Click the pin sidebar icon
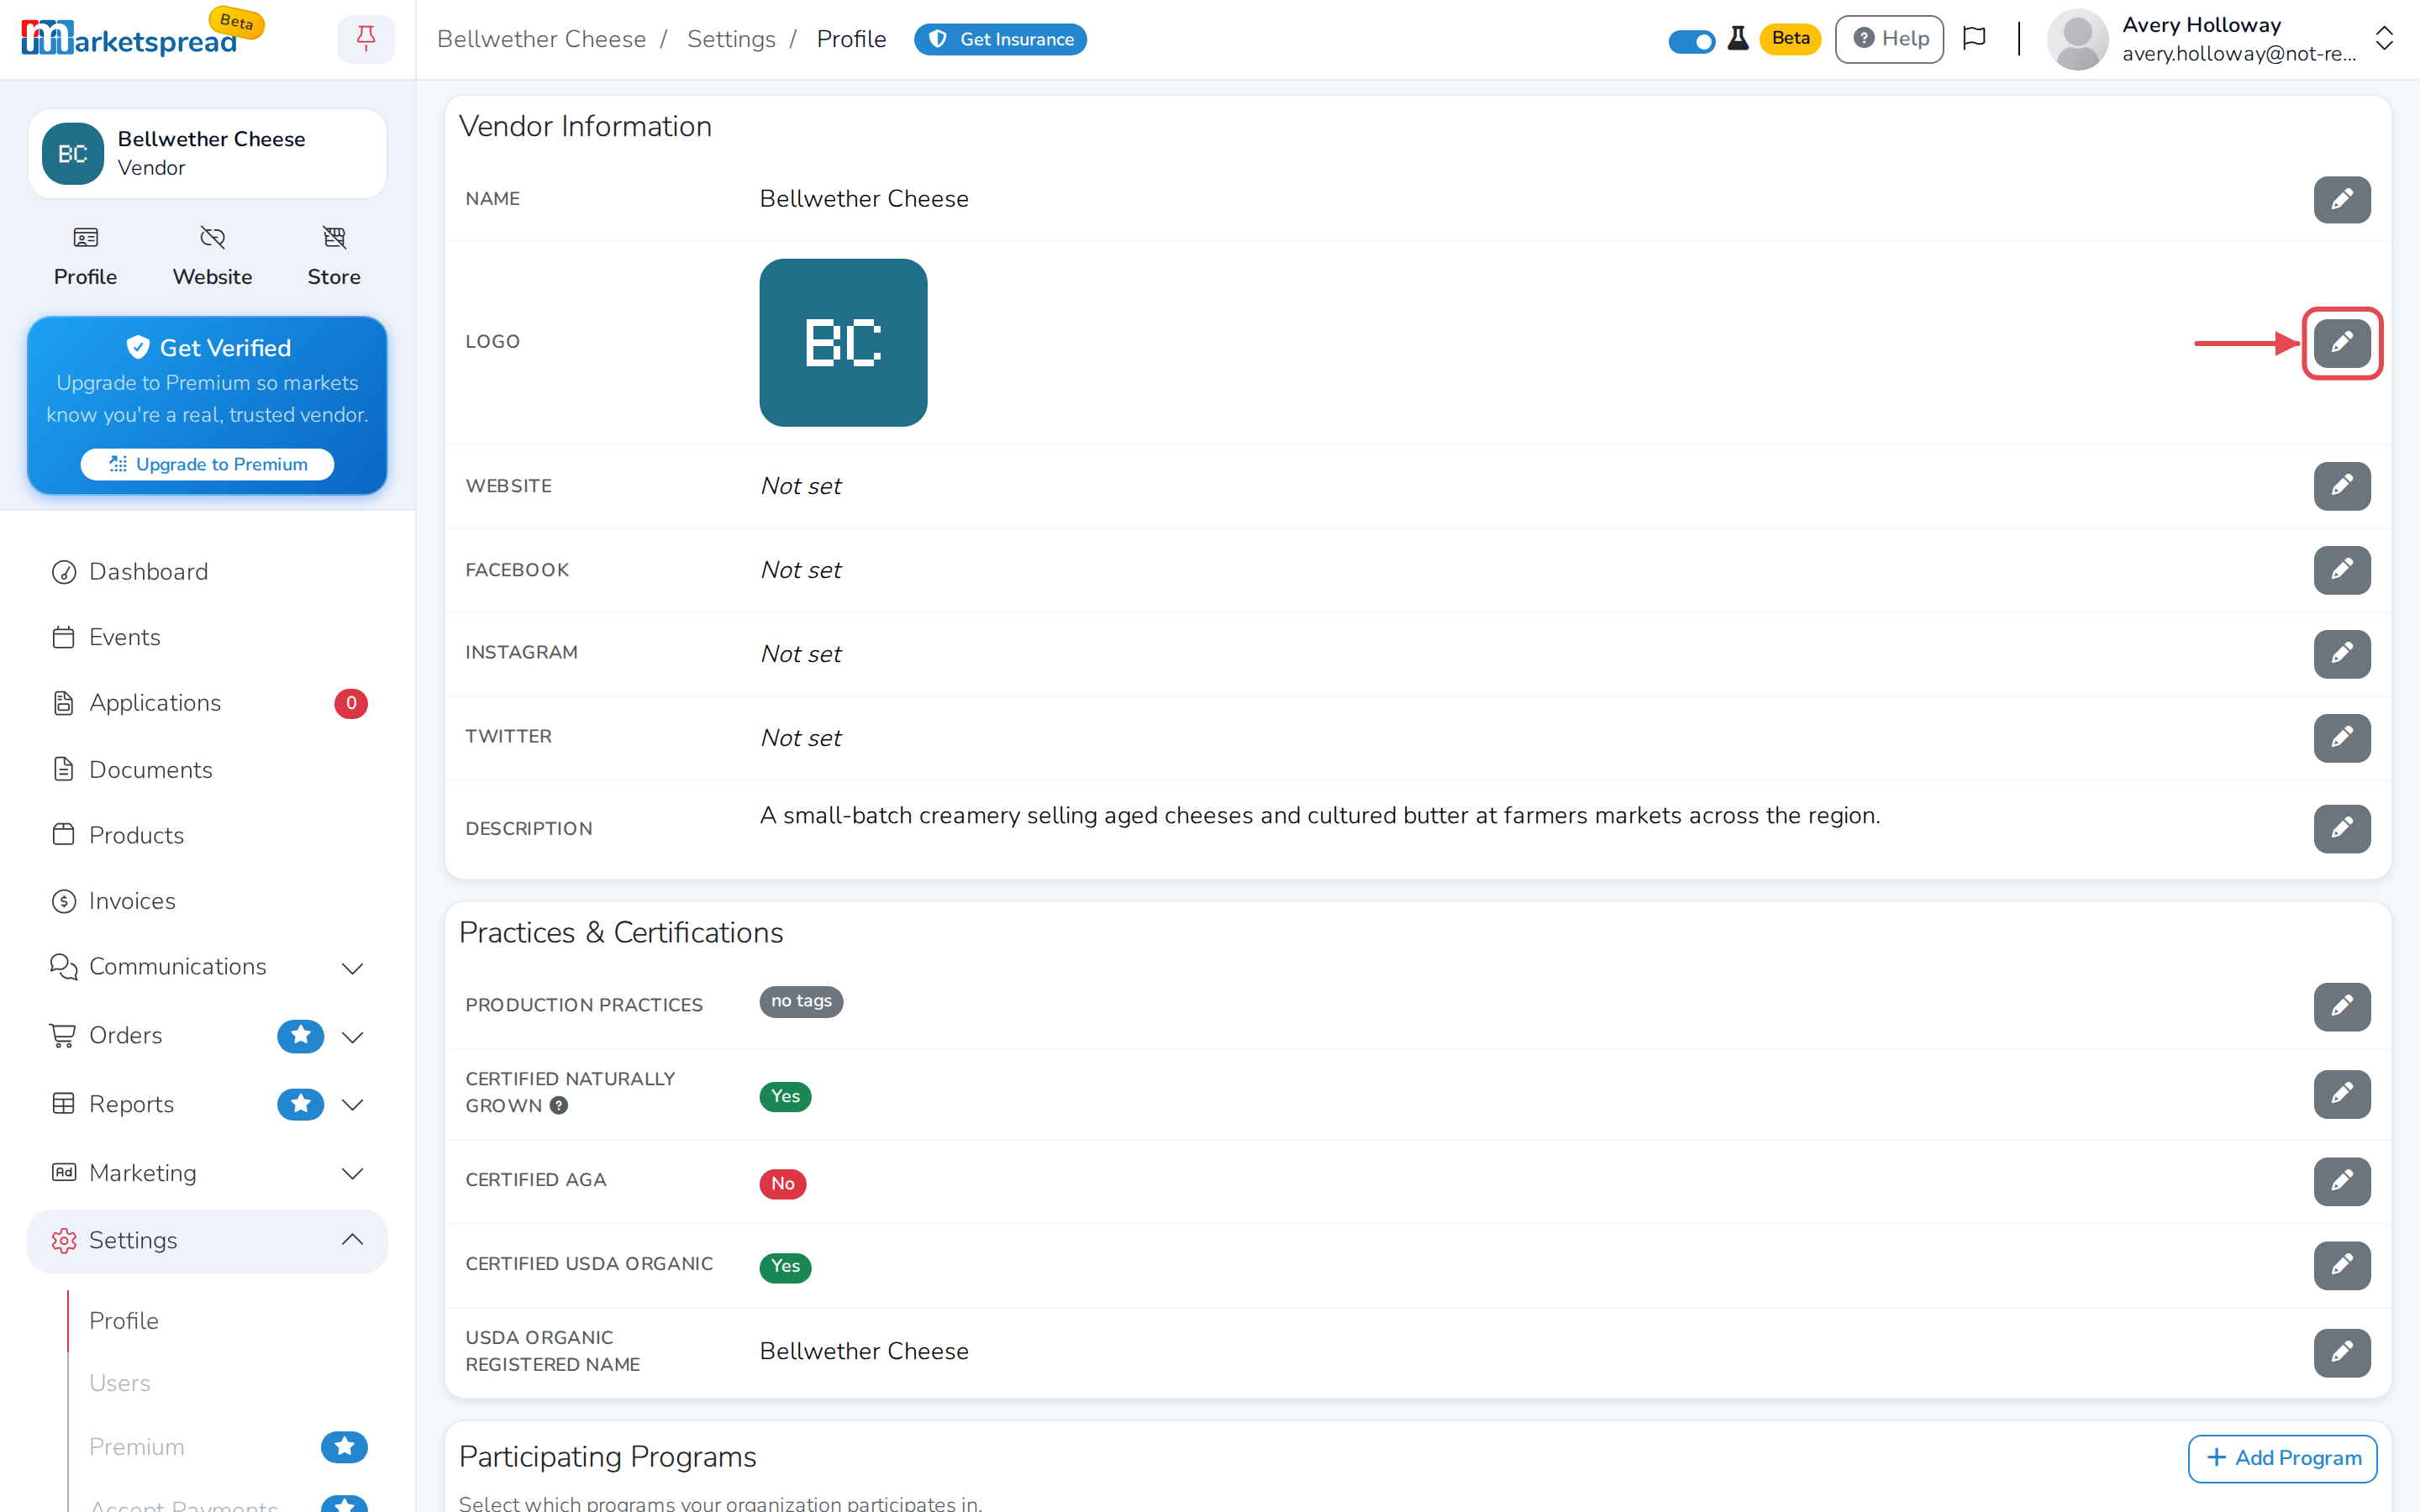2420x1512 pixels. pos(366,39)
